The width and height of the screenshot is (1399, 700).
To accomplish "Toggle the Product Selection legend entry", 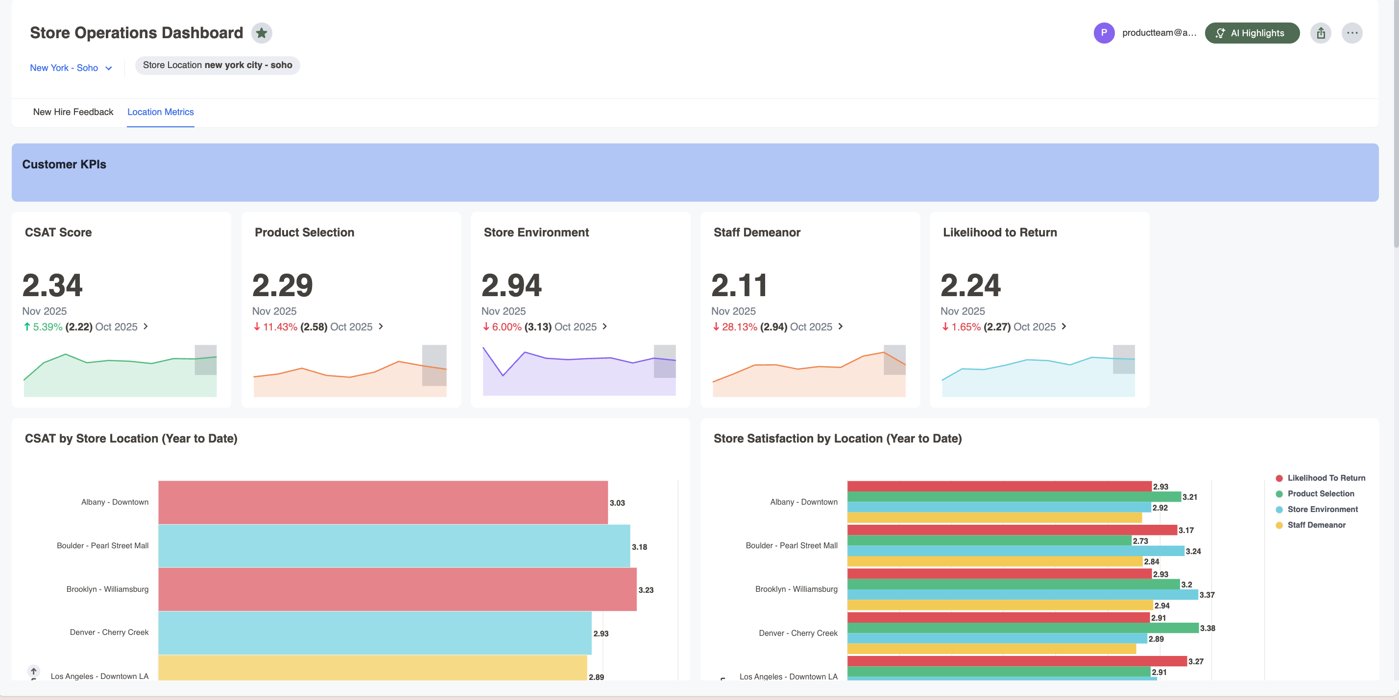I will 1315,494.
